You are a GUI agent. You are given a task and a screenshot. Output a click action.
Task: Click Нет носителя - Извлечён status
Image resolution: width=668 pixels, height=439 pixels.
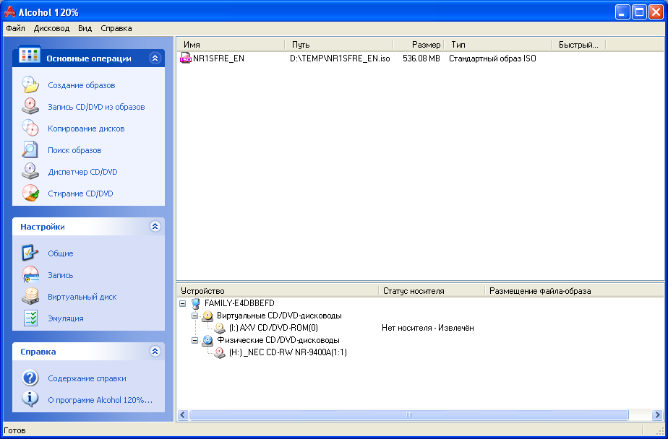(428, 328)
